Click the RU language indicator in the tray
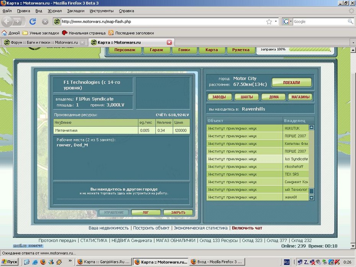The width and height of the screenshot is (356, 267). point(287,262)
